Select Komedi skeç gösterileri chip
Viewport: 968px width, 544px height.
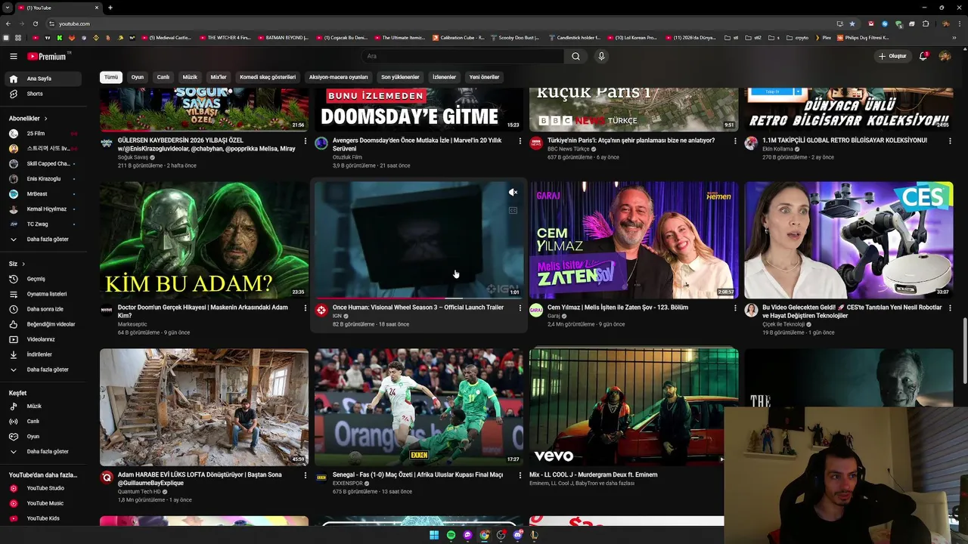(268, 77)
